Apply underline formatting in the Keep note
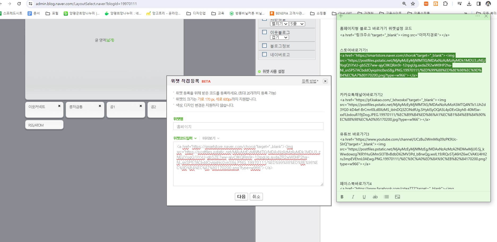The height and width of the screenshot is (242, 497). (x=364, y=197)
